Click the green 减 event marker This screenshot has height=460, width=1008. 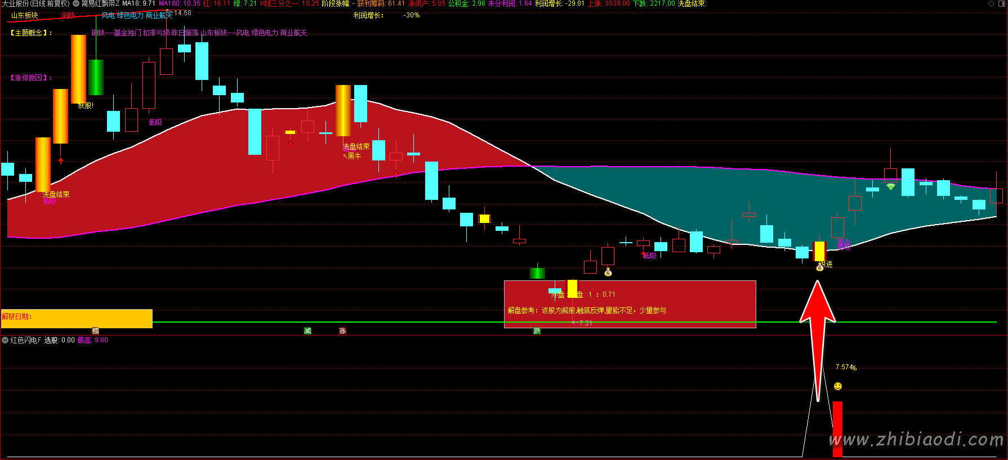pyautogui.click(x=307, y=331)
